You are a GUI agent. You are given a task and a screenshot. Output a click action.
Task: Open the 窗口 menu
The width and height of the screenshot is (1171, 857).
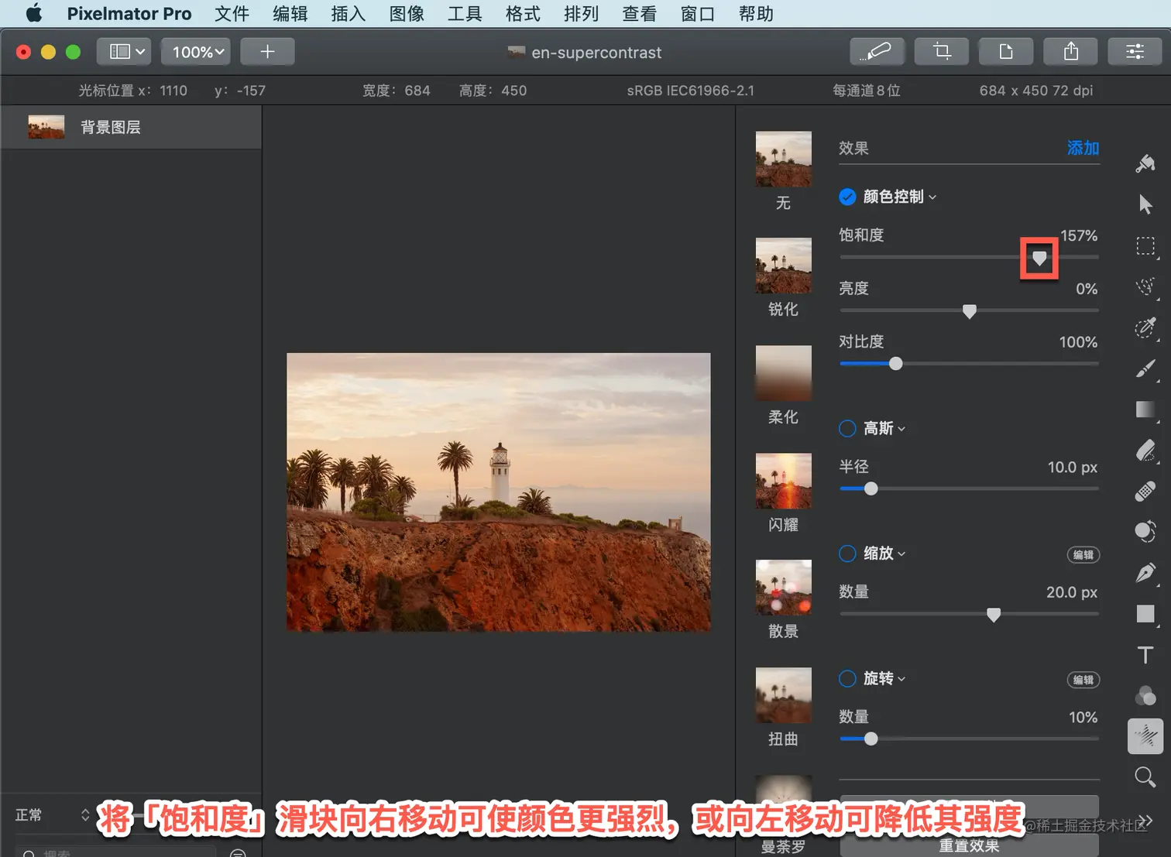698,13
